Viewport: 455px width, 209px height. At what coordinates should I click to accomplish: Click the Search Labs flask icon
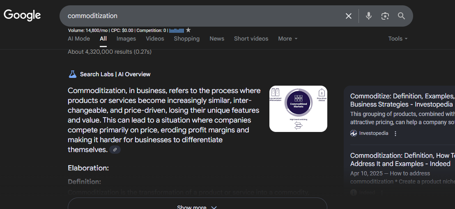point(72,74)
